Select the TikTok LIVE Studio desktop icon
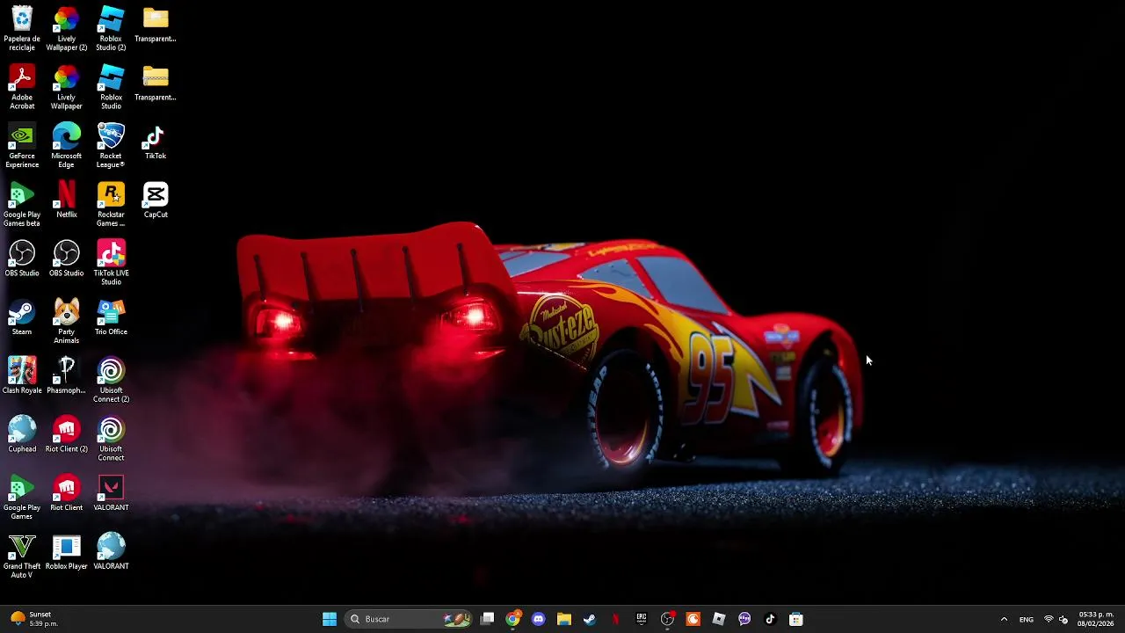This screenshot has height=633, width=1125. [x=111, y=263]
